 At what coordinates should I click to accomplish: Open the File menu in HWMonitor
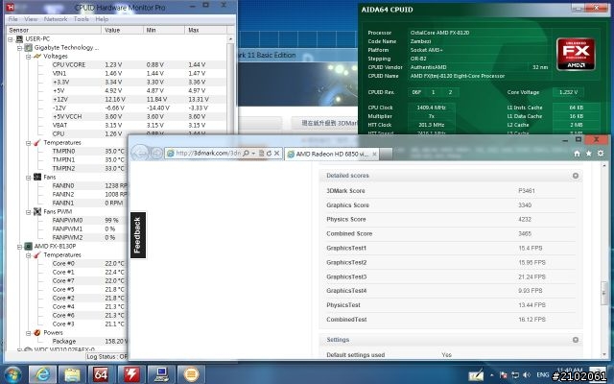12,19
